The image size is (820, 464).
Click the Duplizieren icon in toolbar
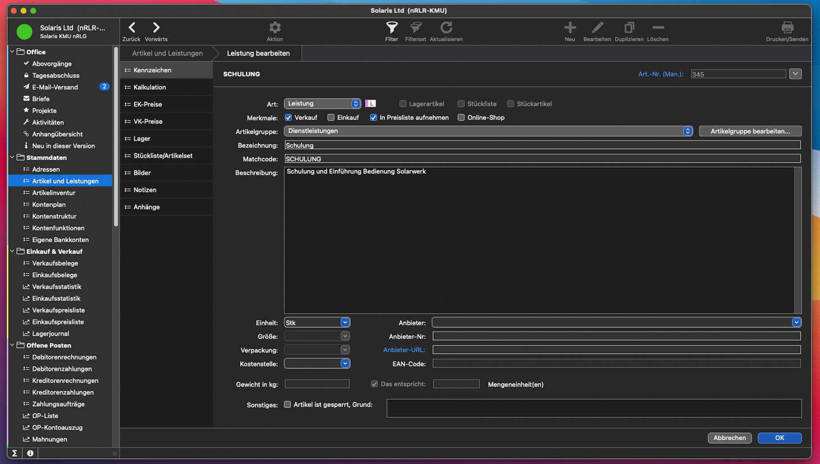click(x=629, y=28)
